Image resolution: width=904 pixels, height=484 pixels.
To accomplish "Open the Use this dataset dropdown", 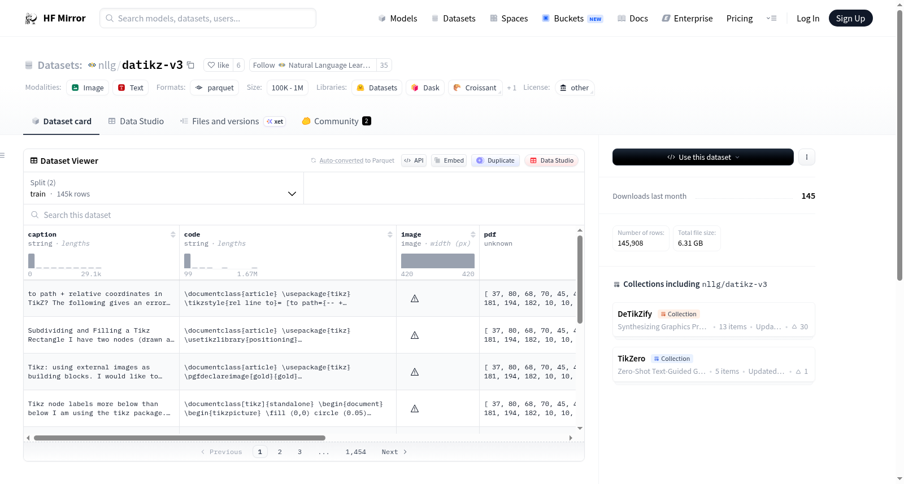I will pyautogui.click(x=703, y=157).
